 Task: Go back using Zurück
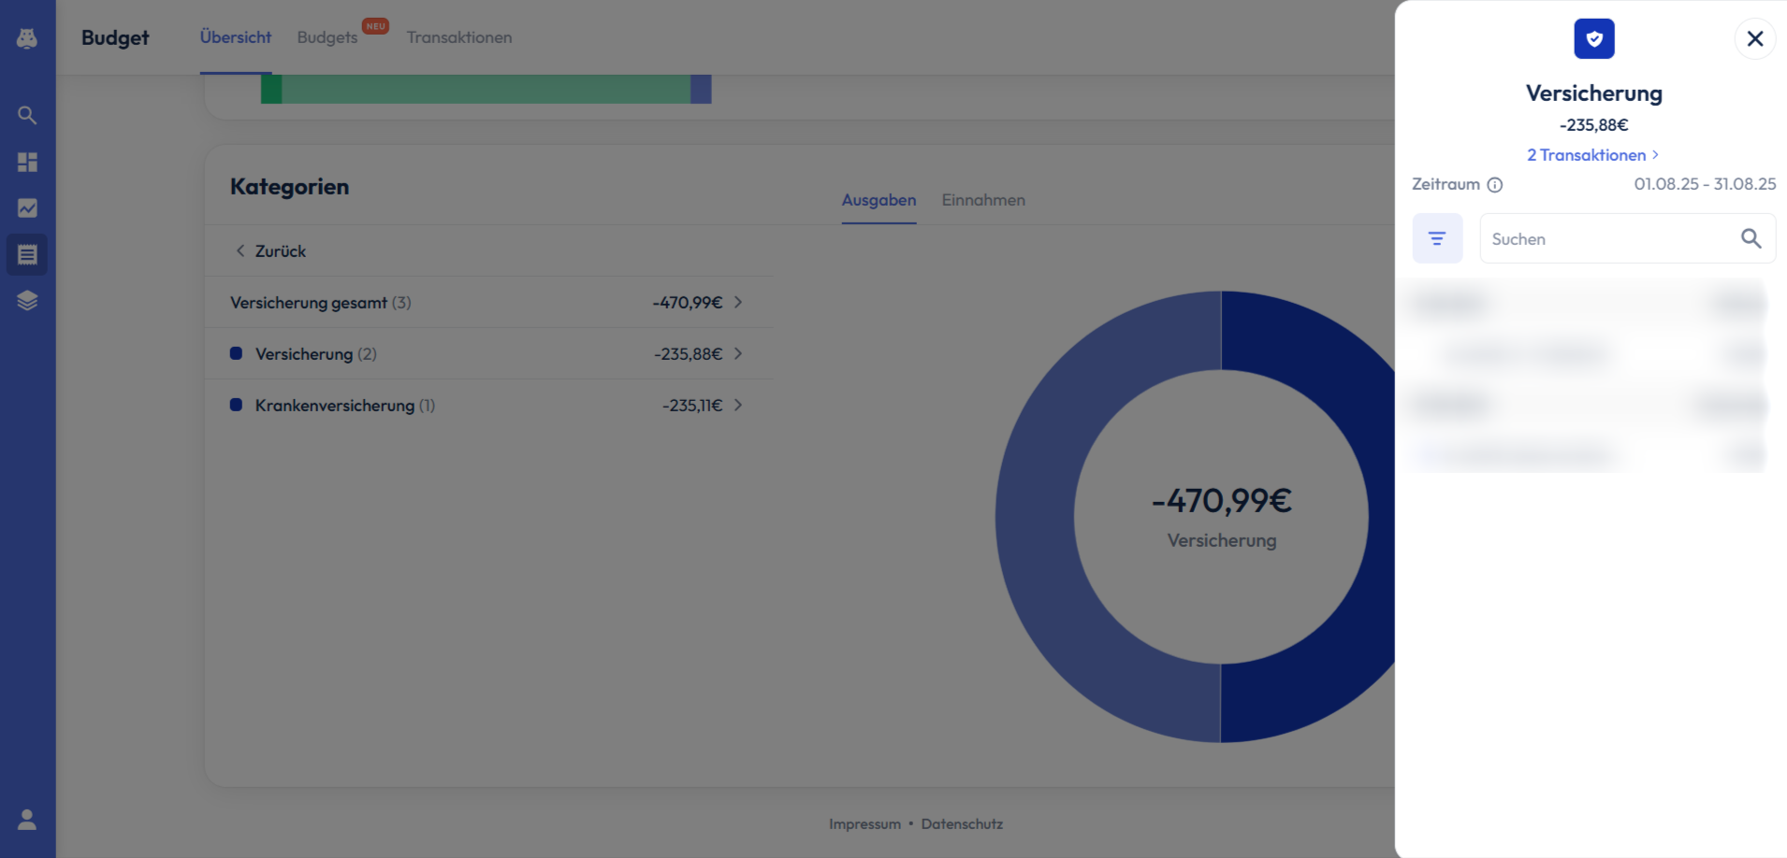pos(269,250)
